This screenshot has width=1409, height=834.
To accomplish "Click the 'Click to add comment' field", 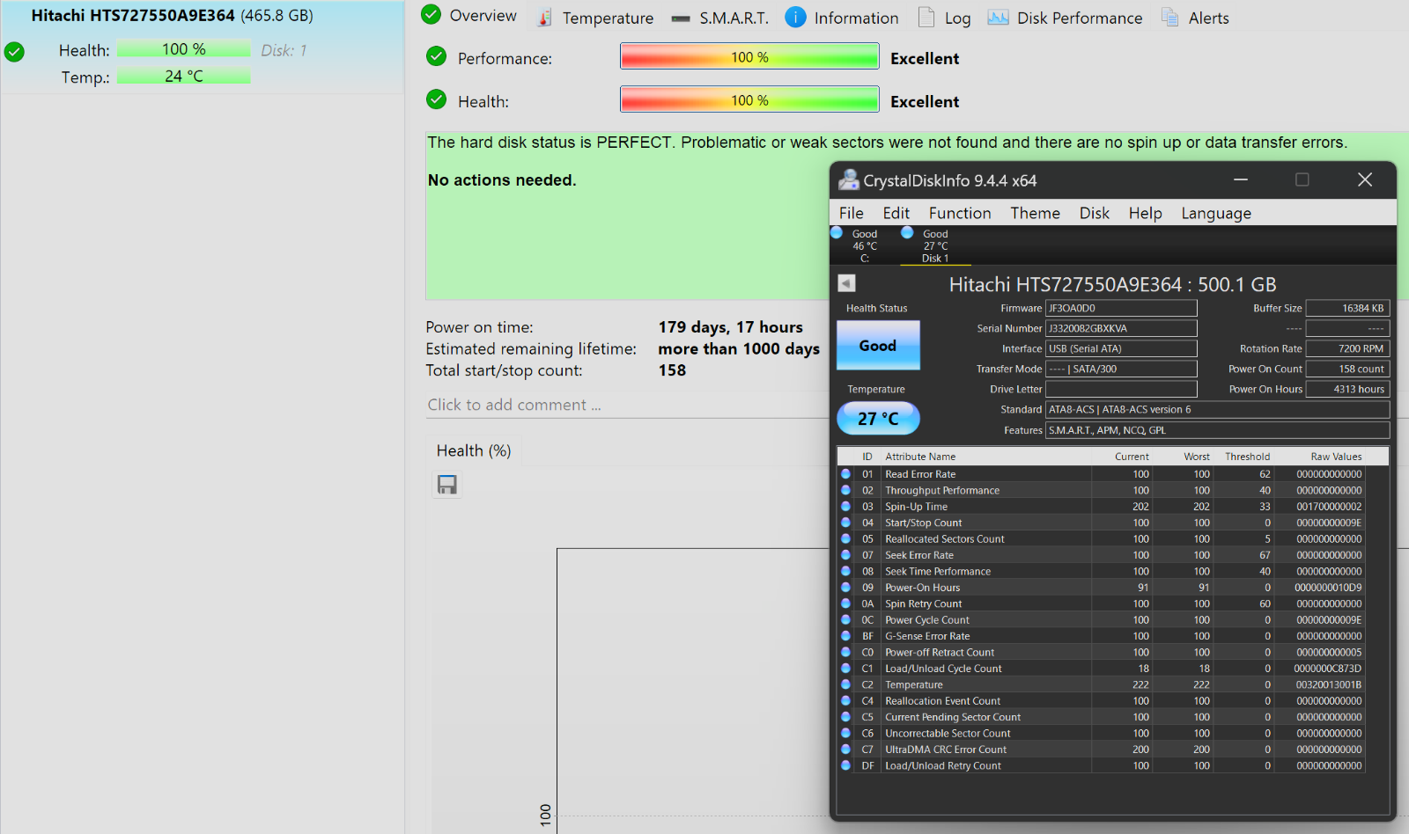I will 625,405.
